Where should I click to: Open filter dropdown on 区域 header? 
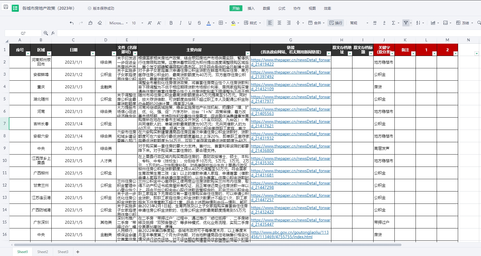(x=49, y=53)
